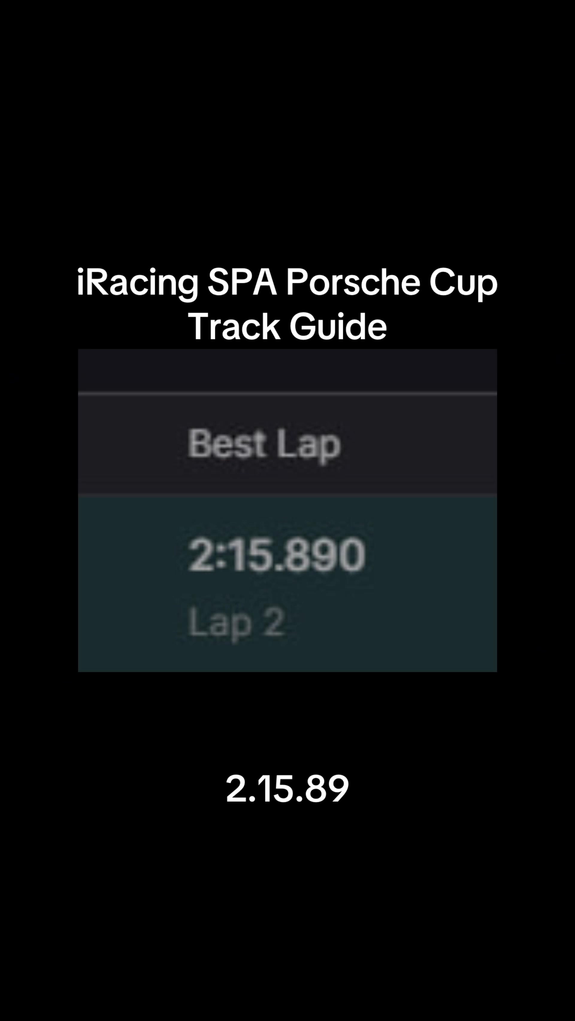Click the empty area right of Best Lap
This screenshot has height=1021, width=575.
pos(418,445)
